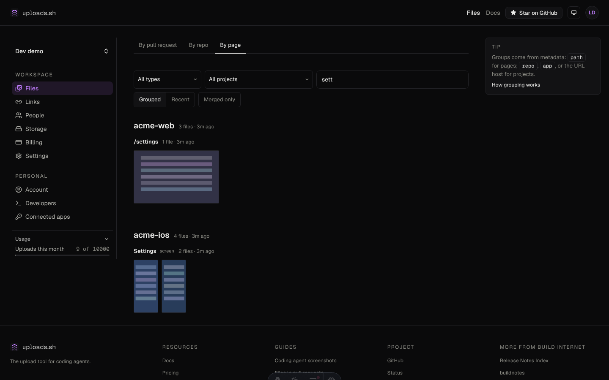Click the Developers terminal icon in sidebar
The width and height of the screenshot is (609, 380).
19,203
